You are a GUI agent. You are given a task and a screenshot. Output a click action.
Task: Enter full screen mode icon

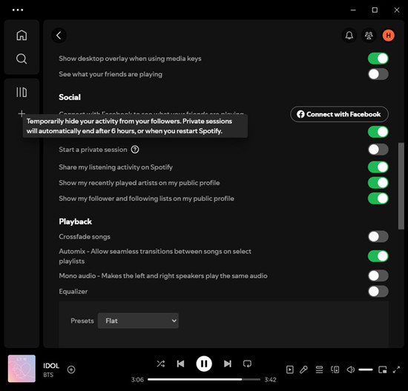(x=396, y=370)
